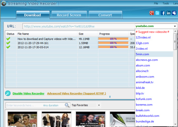Select file 2012-11-20-17-29-44-161

coord(33,43)
